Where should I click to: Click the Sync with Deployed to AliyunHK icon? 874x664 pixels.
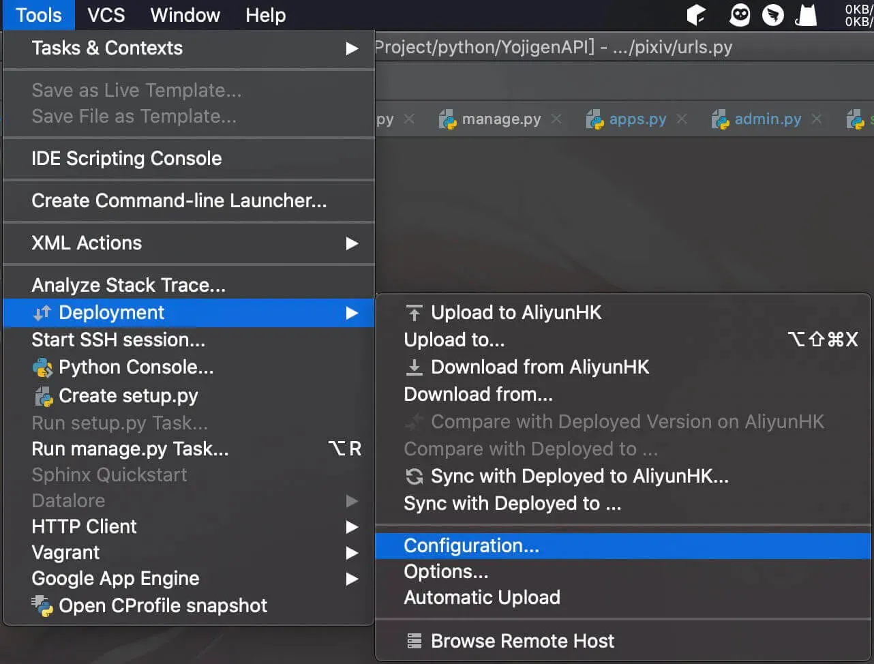coord(414,477)
